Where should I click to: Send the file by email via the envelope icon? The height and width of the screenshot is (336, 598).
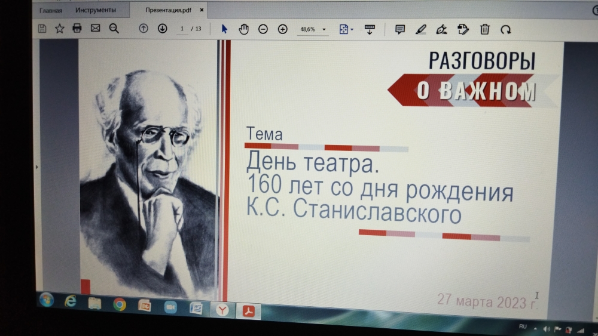point(95,28)
